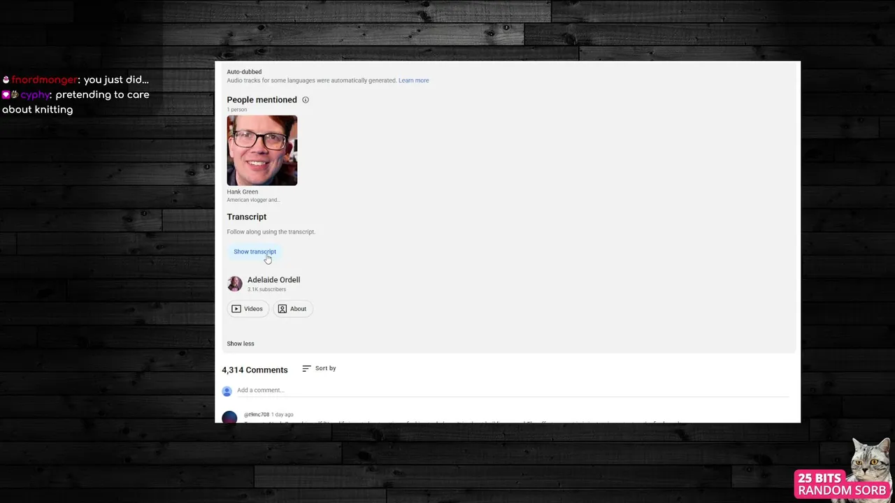
Task: Click the Show transcript button
Action: (255, 251)
